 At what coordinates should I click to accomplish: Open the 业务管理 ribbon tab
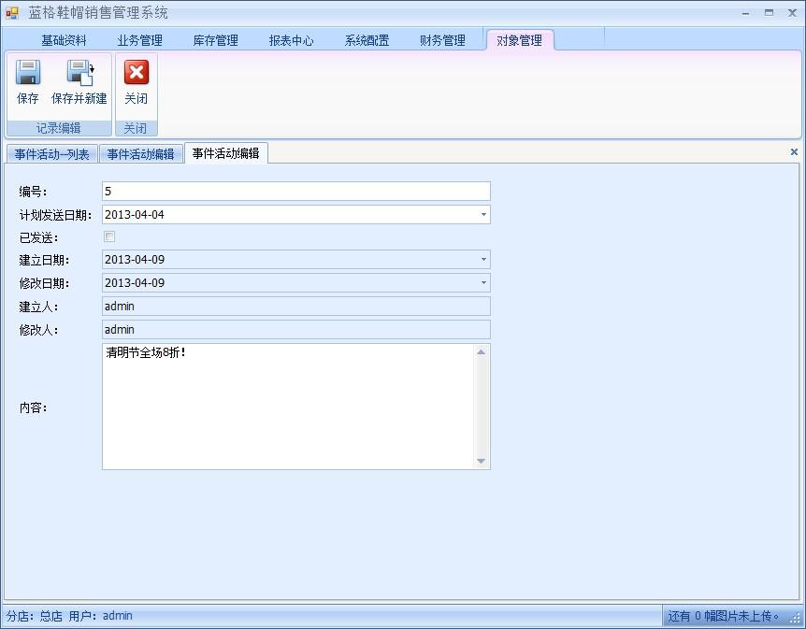point(138,40)
